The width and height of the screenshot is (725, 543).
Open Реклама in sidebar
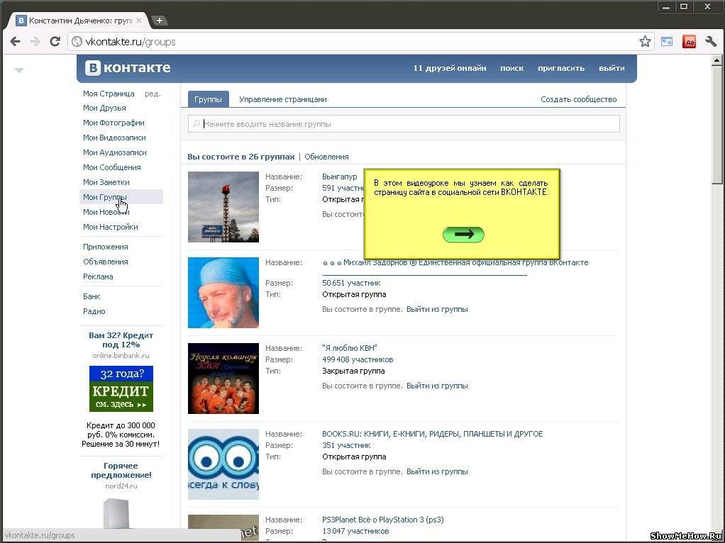98,276
